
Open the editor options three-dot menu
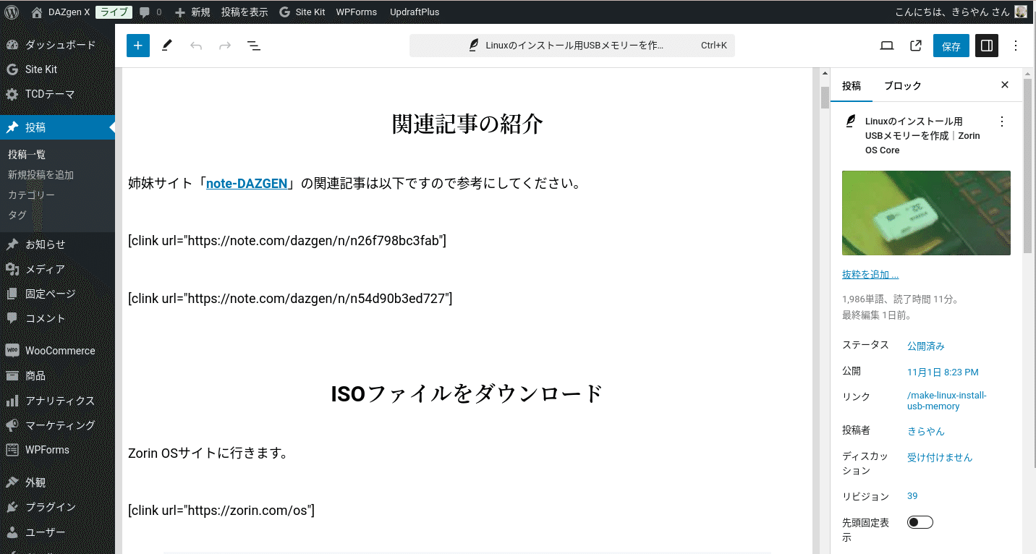click(x=1015, y=45)
